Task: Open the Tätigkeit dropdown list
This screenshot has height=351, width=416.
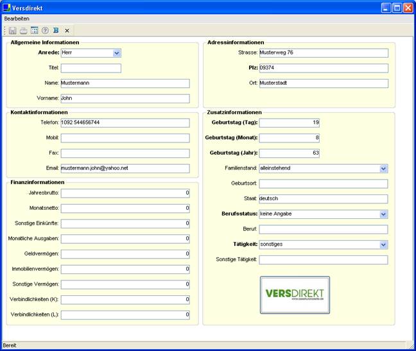Action: point(383,244)
